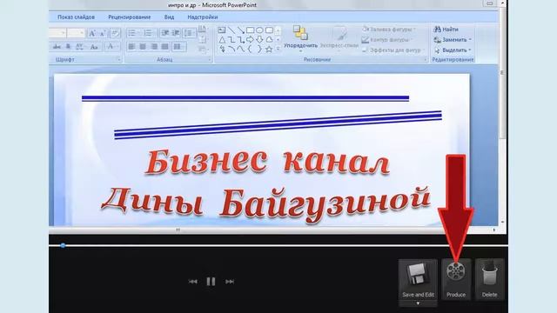Open the font name combo box
This screenshot has height=313, width=557.
58,33
